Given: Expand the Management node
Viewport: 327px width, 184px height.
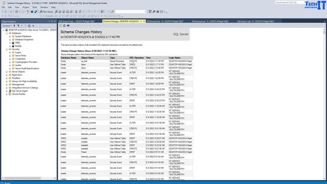Looking at the screenshot, I should [x=7, y=84].
